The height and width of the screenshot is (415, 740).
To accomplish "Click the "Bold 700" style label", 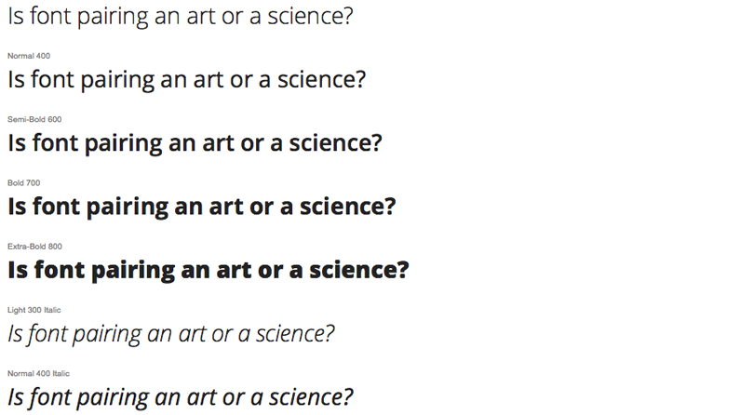I will [23, 183].
